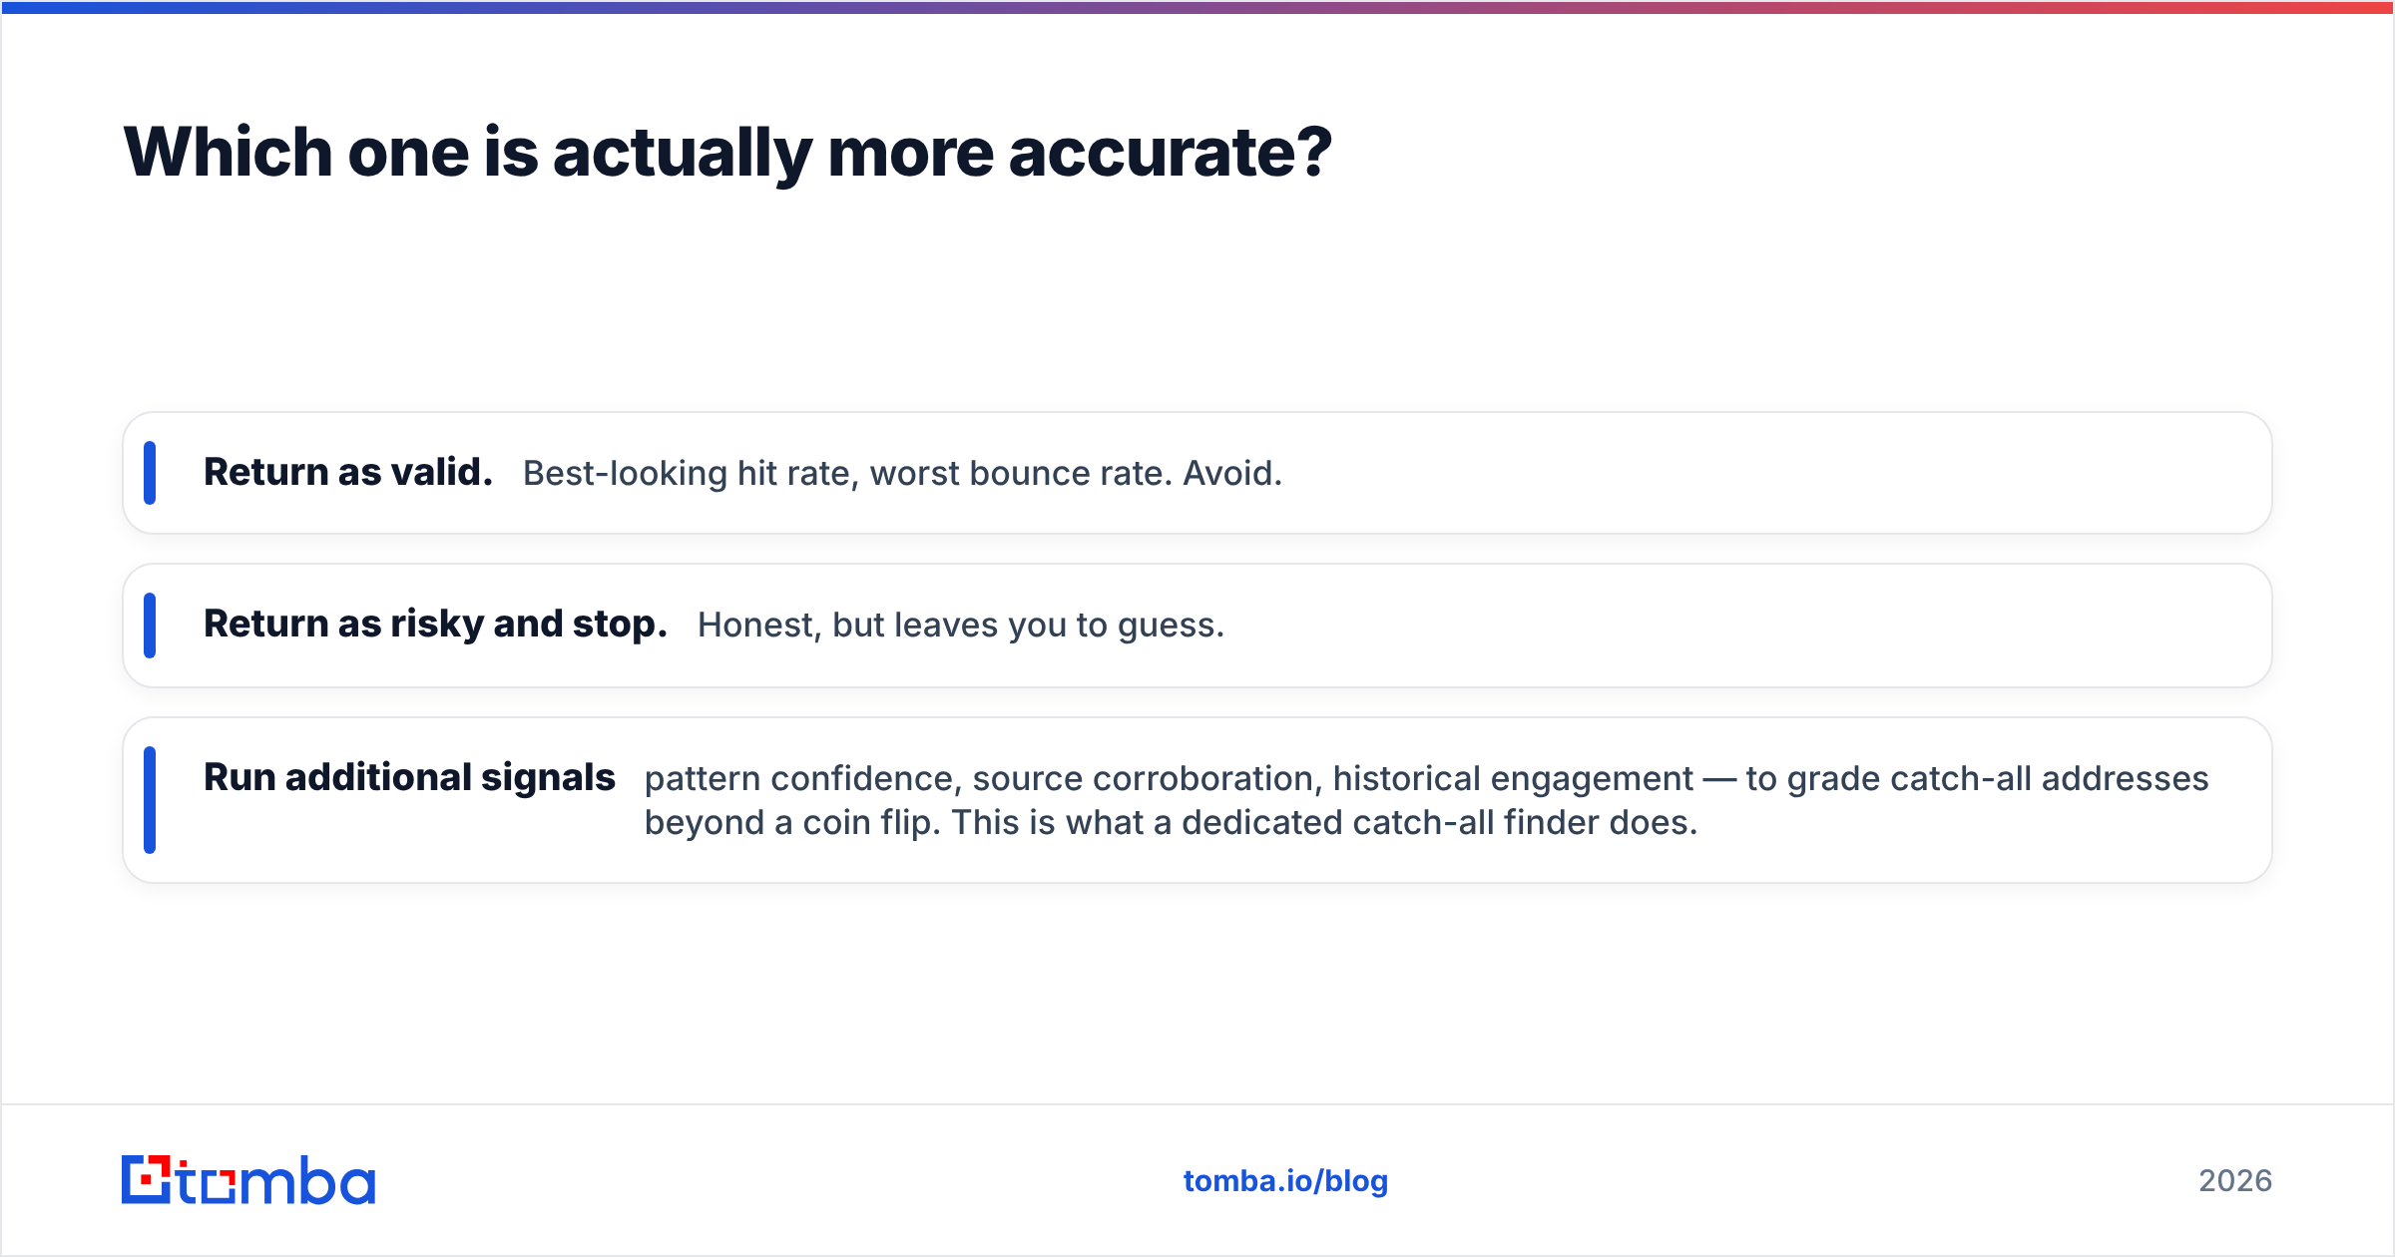
Task: Click empty space in the 'Return as valid' card
Action: (1776, 473)
